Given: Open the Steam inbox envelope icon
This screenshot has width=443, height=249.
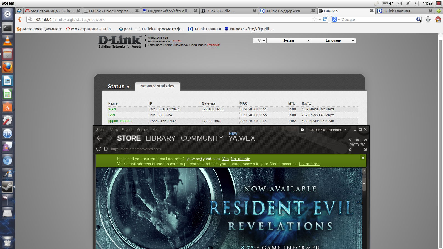Looking at the screenshot, I should pyautogui.click(x=302, y=129).
